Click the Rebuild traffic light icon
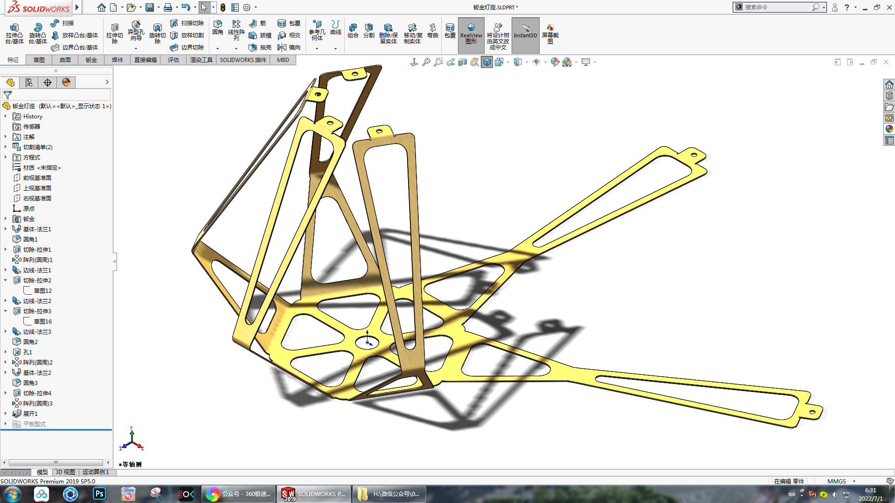The height and width of the screenshot is (503, 895). pos(223,7)
